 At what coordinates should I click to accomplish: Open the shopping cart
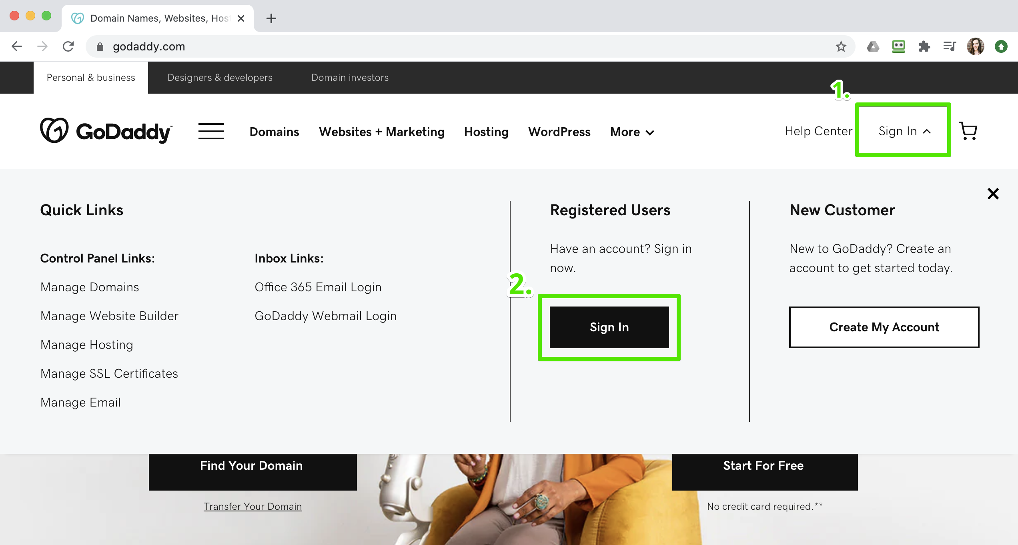[968, 131]
